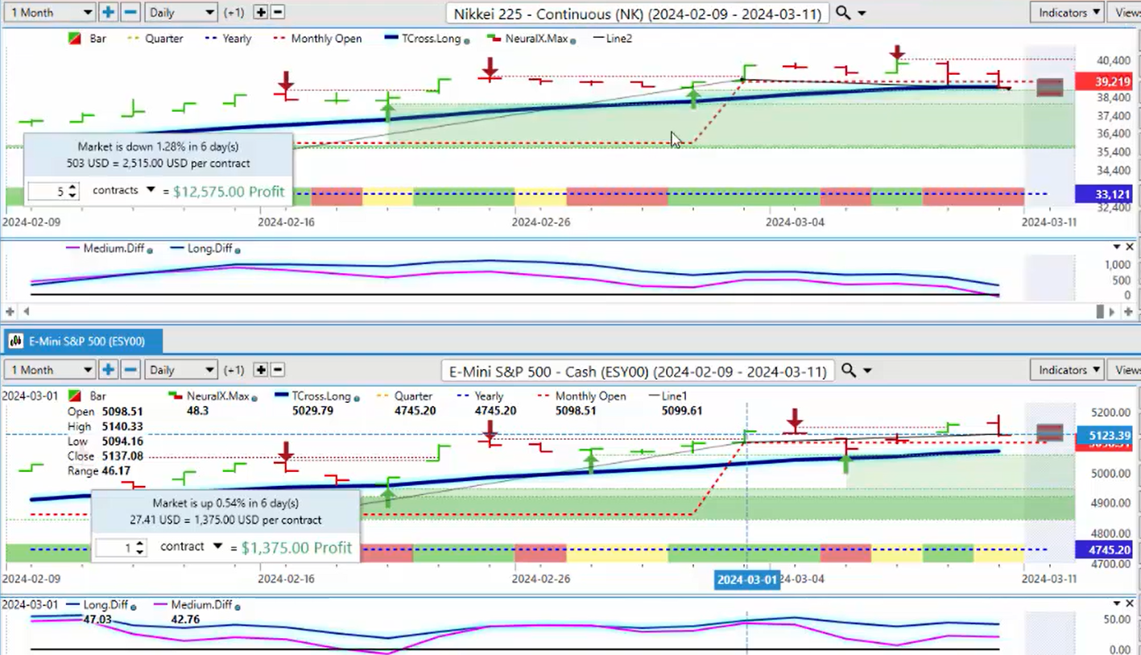Viewport: 1141px width, 655px height.
Task: Toggle the dot next to TCross.Long in the E-Mini legend
Action: (356, 398)
